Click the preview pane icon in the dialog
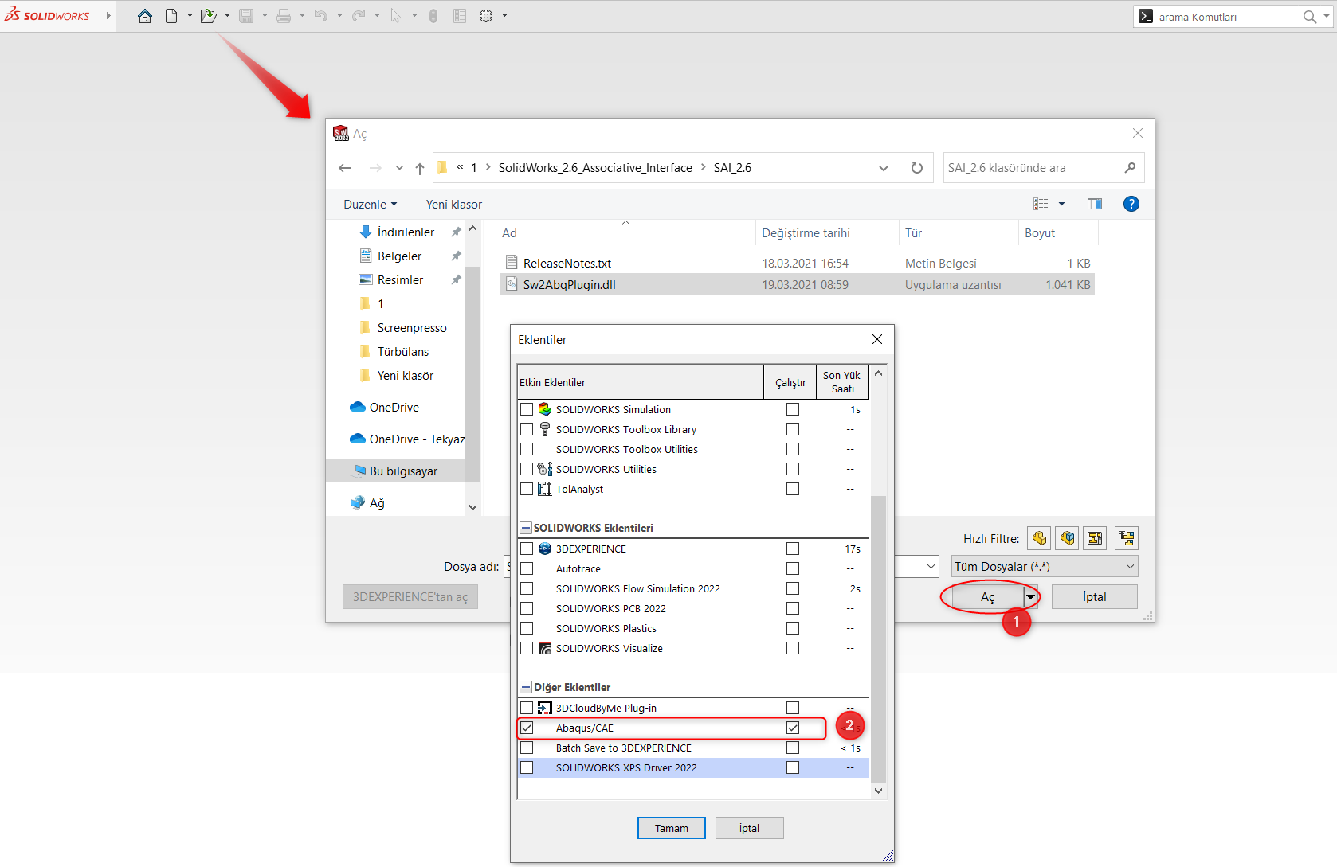 point(1094,203)
